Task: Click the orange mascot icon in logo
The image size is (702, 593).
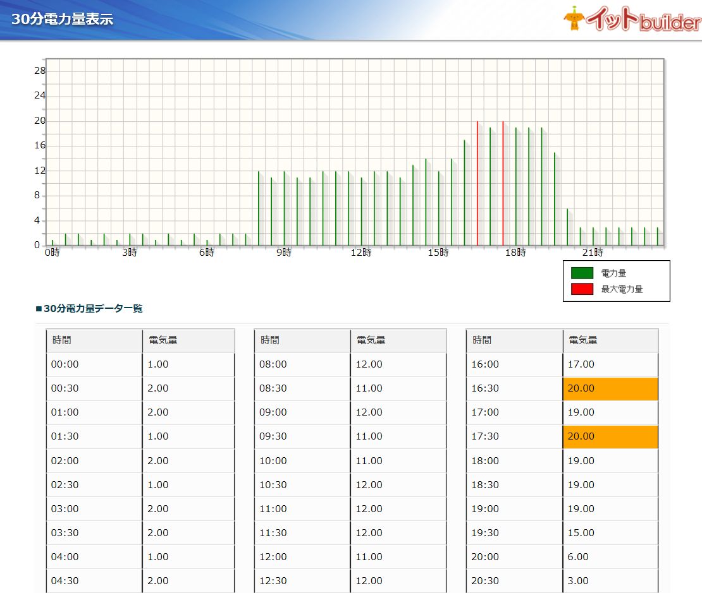Action: 574,19
